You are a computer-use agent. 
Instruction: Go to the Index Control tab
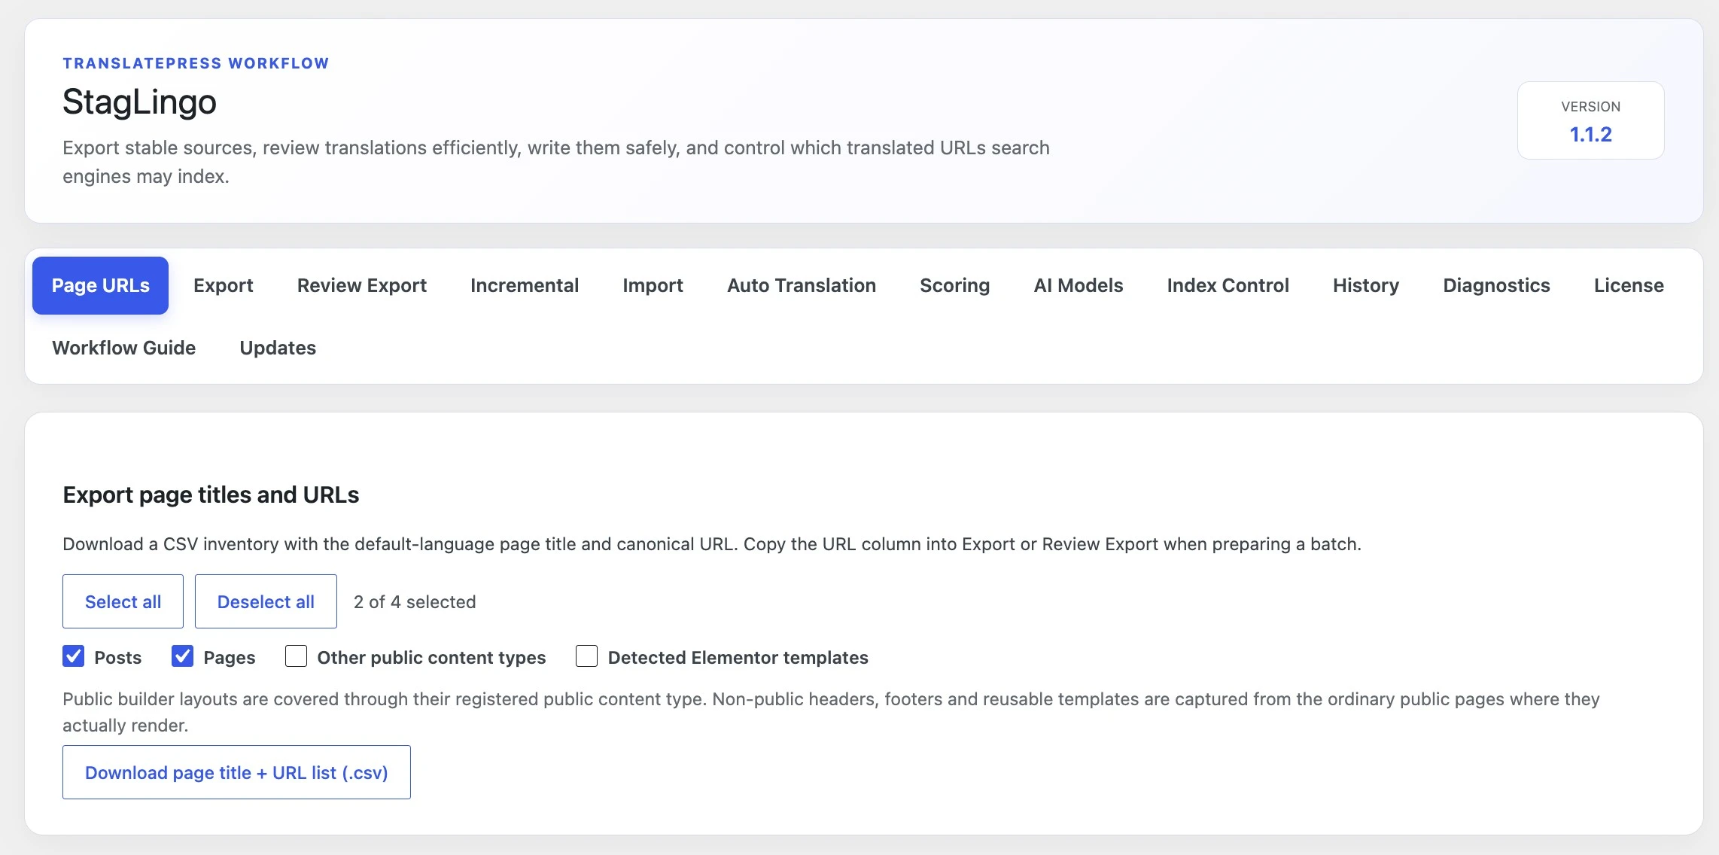click(1228, 285)
